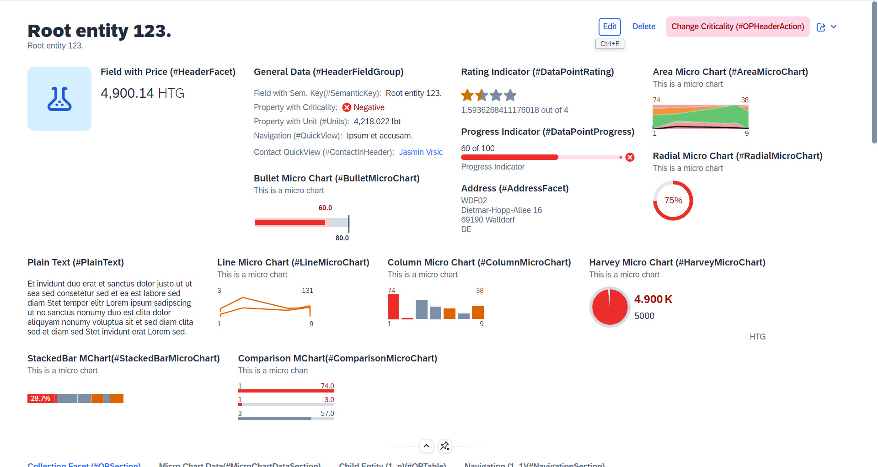The height and width of the screenshot is (467, 878).
Task: Click the 1.5936268411176018 out of 4 text
Action: coord(514,110)
